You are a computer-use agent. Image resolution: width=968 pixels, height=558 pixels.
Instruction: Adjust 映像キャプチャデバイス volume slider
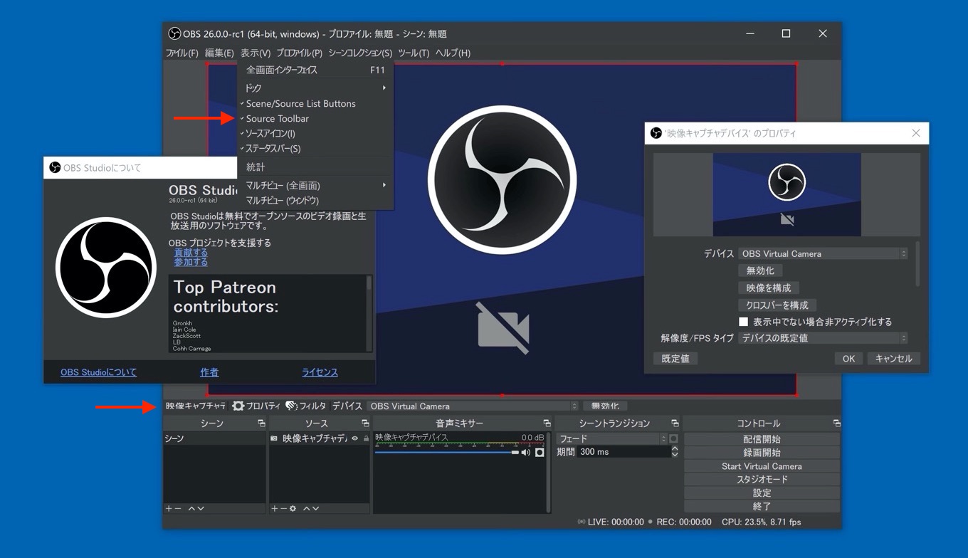point(446,453)
